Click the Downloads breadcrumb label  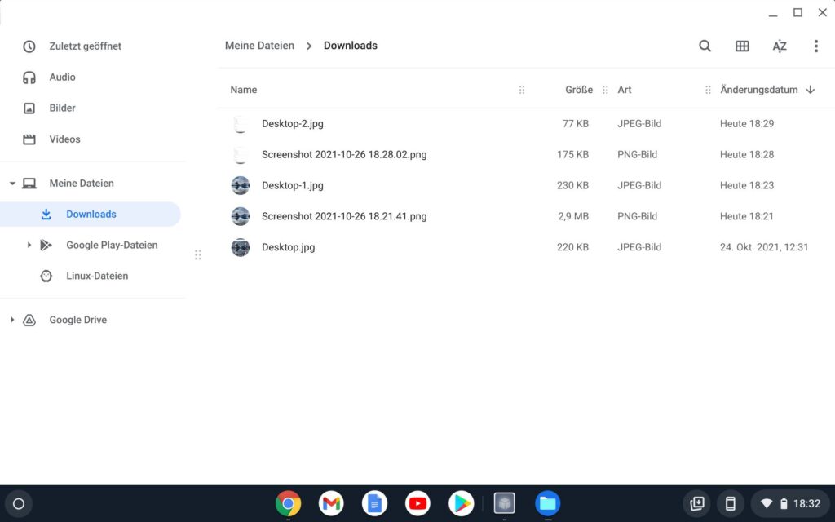pos(351,46)
